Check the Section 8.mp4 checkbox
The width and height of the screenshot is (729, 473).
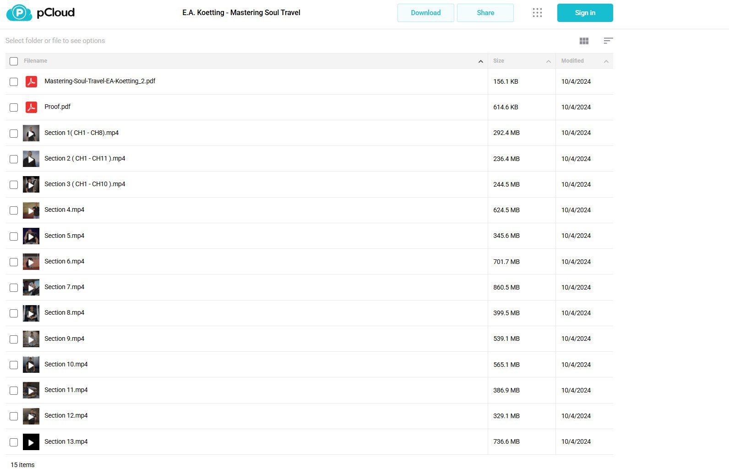point(14,313)
